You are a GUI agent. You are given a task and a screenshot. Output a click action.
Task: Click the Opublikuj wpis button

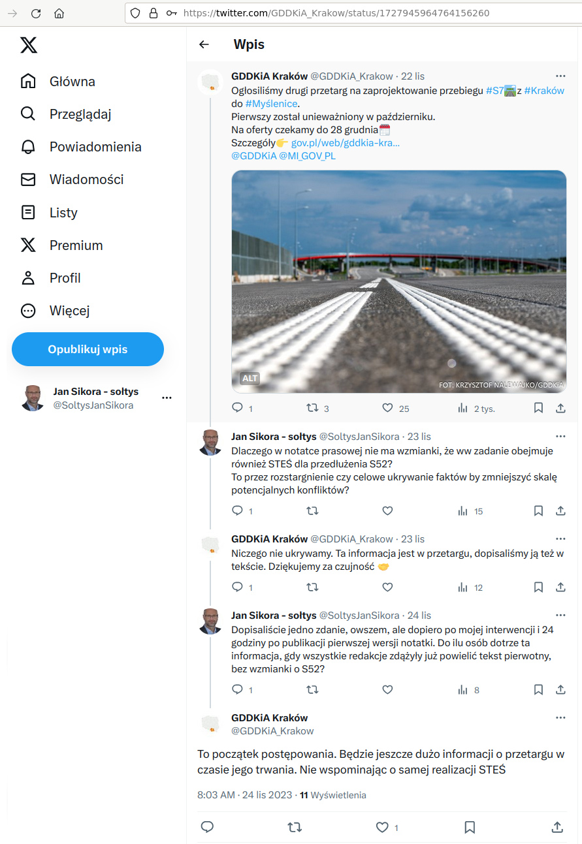coord(88,349)
